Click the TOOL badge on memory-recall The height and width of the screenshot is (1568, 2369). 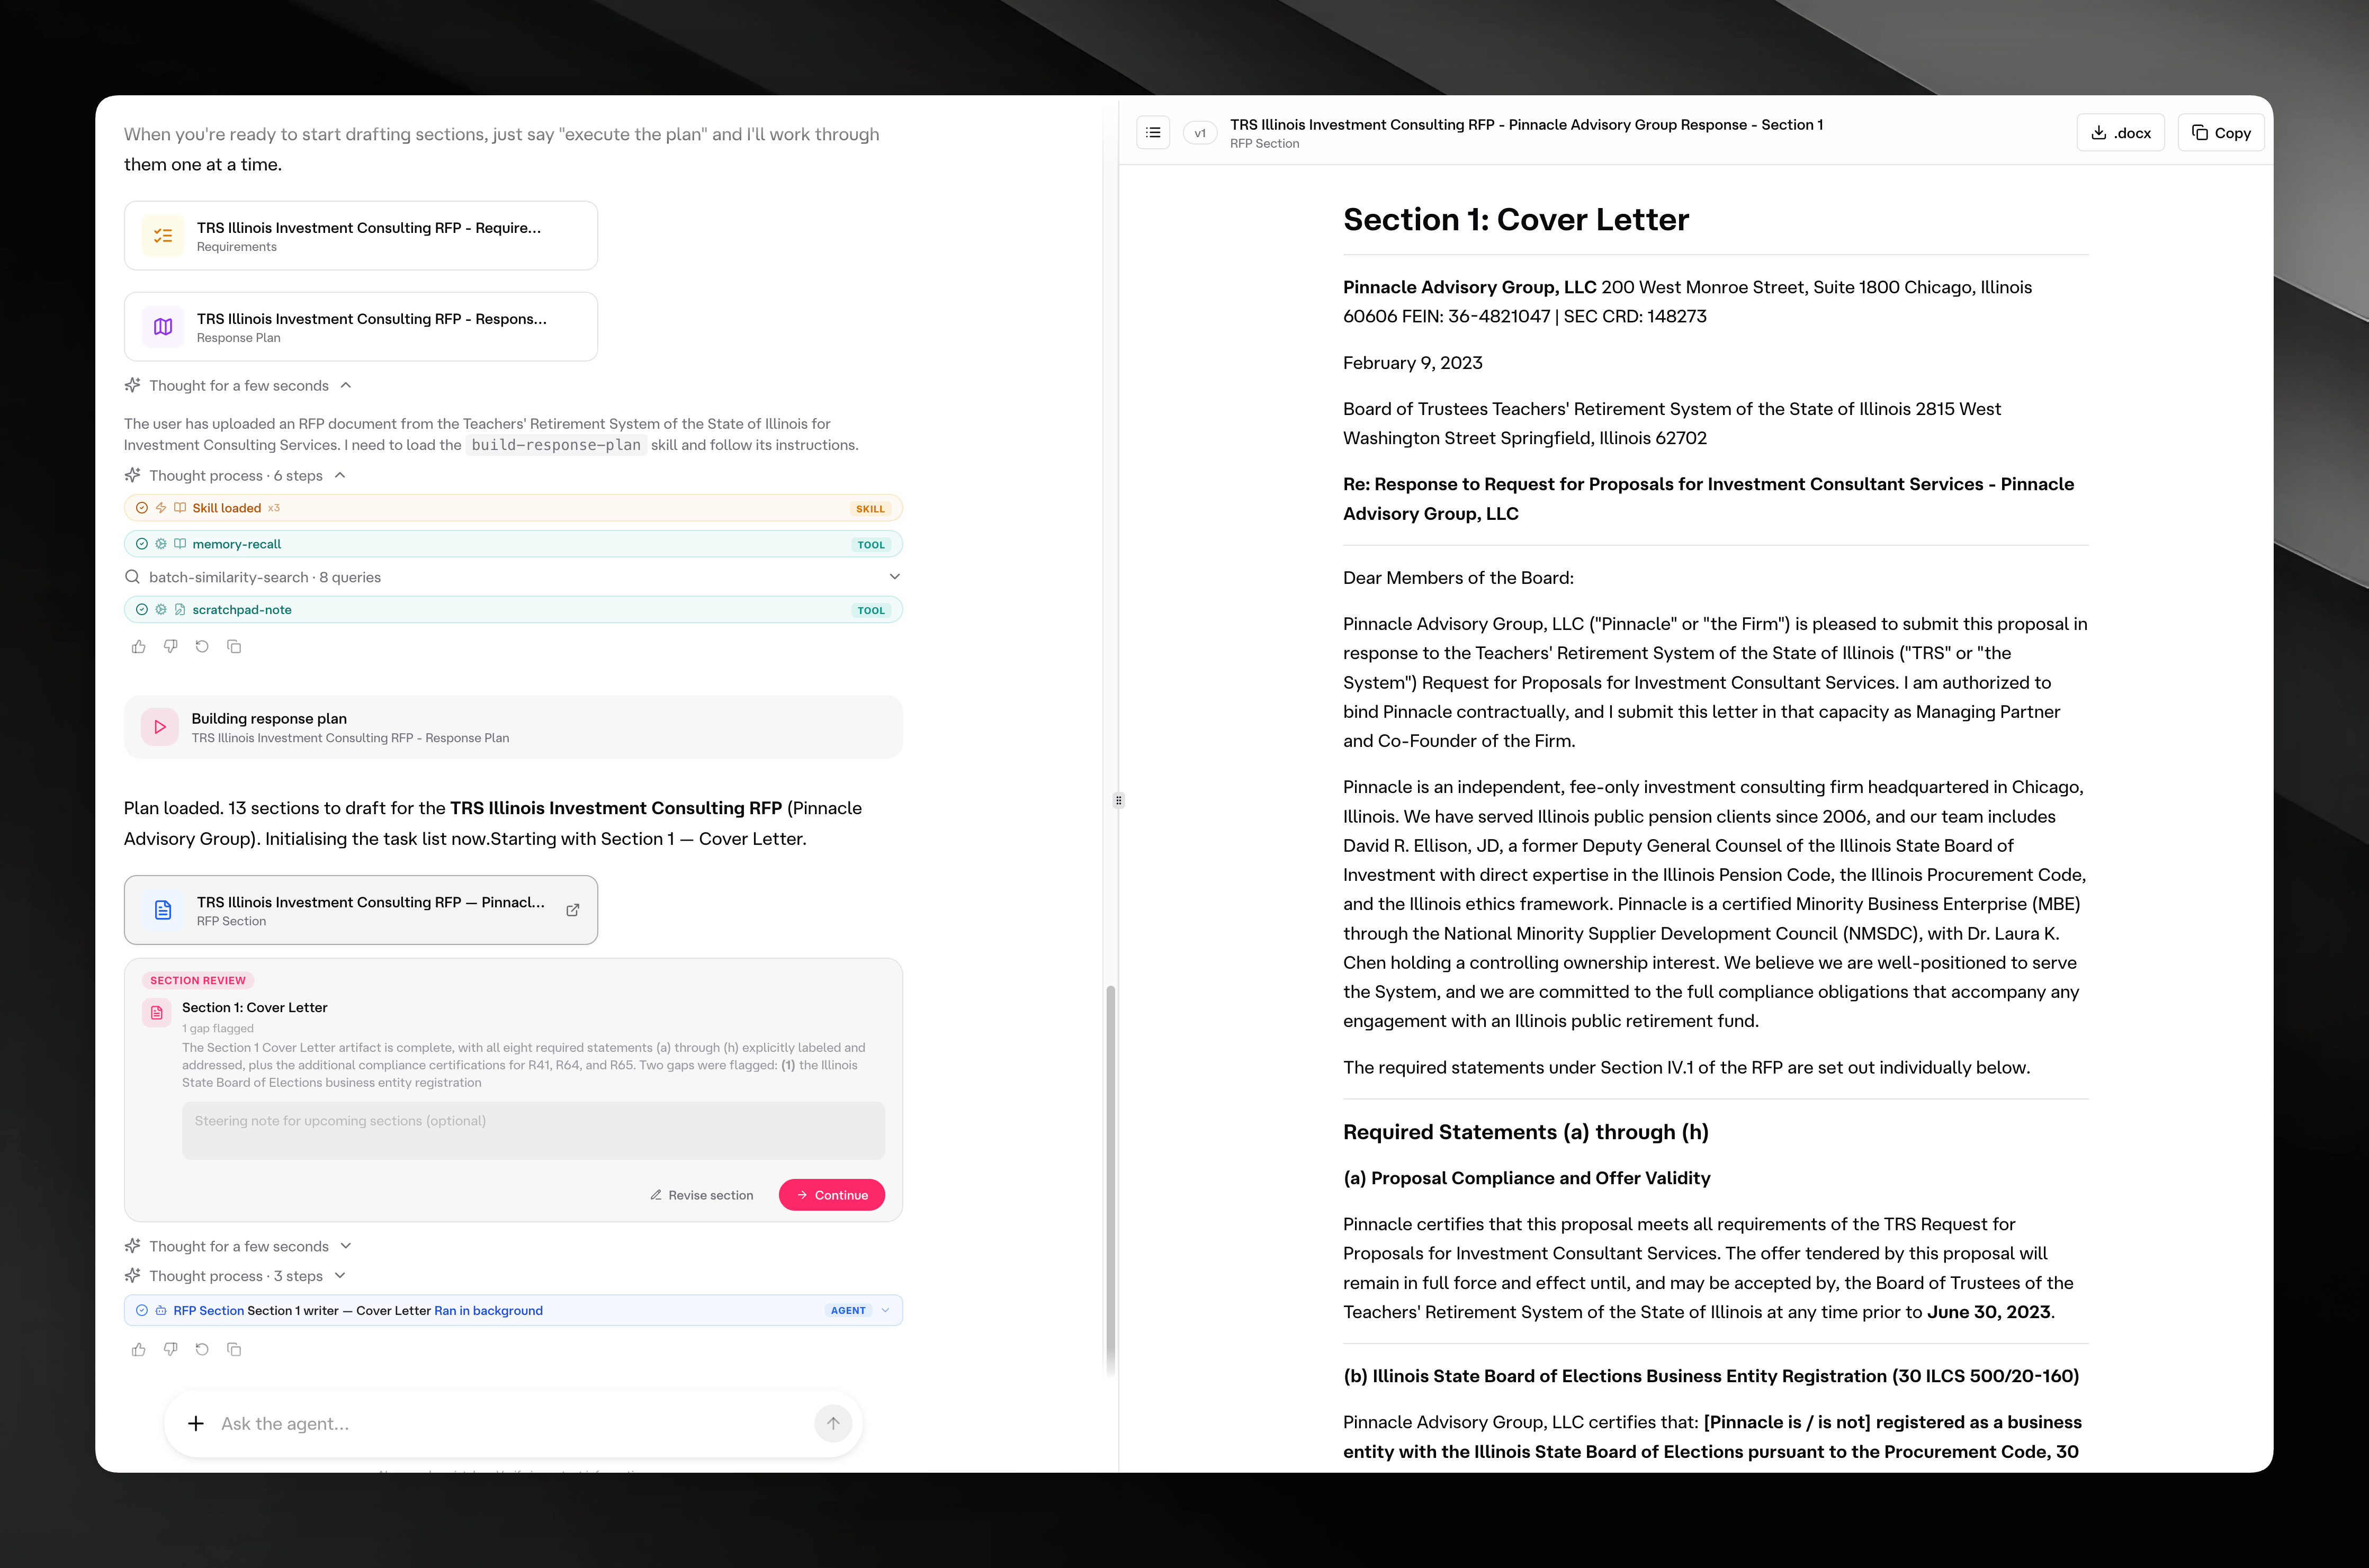pos(871,545)
